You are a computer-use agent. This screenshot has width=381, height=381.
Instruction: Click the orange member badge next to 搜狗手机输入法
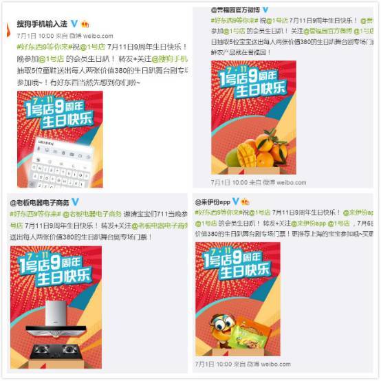(x=85, y=24)
